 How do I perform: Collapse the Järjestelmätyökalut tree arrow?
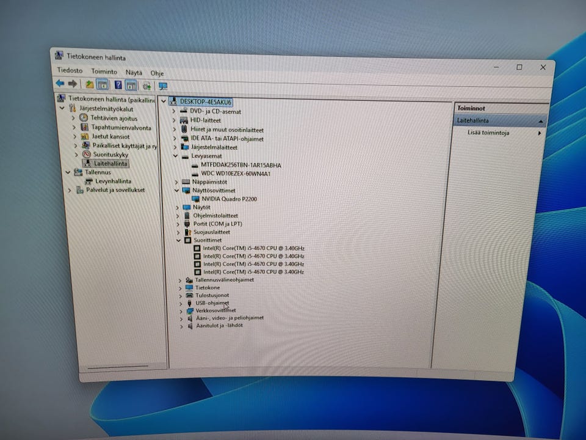pyautogui.click(x=62, y=108)
